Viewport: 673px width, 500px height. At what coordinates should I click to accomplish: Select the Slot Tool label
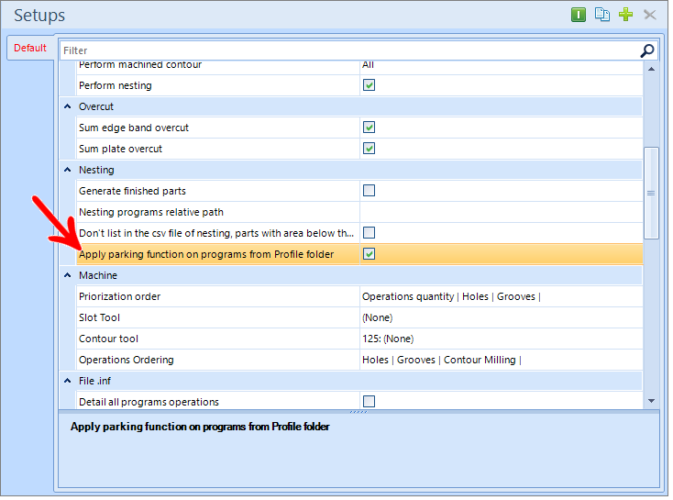click(x=100, y=319)
